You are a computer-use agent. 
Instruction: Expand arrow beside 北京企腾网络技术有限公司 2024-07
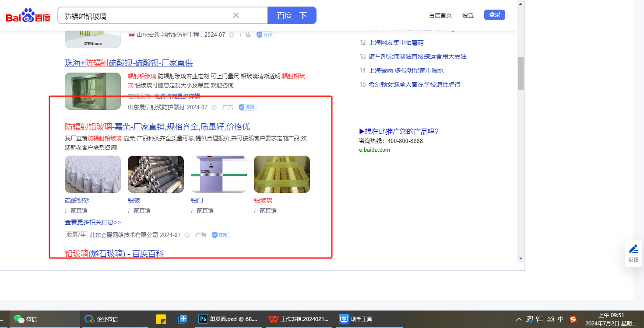point(187,235)
